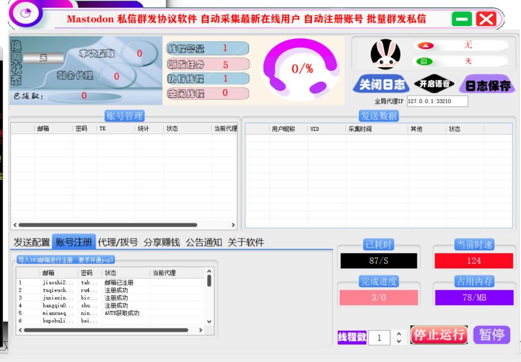Click the circular 0/% progress gauge
The height and width of the screenshot is (362, 521).
302,69
